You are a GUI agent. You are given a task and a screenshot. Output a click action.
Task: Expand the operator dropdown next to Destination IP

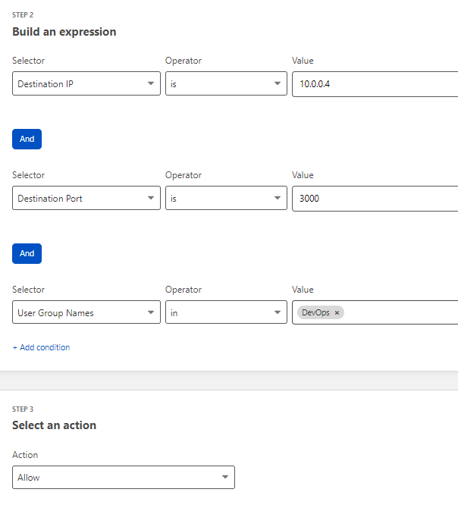click(x=226, y=83)
